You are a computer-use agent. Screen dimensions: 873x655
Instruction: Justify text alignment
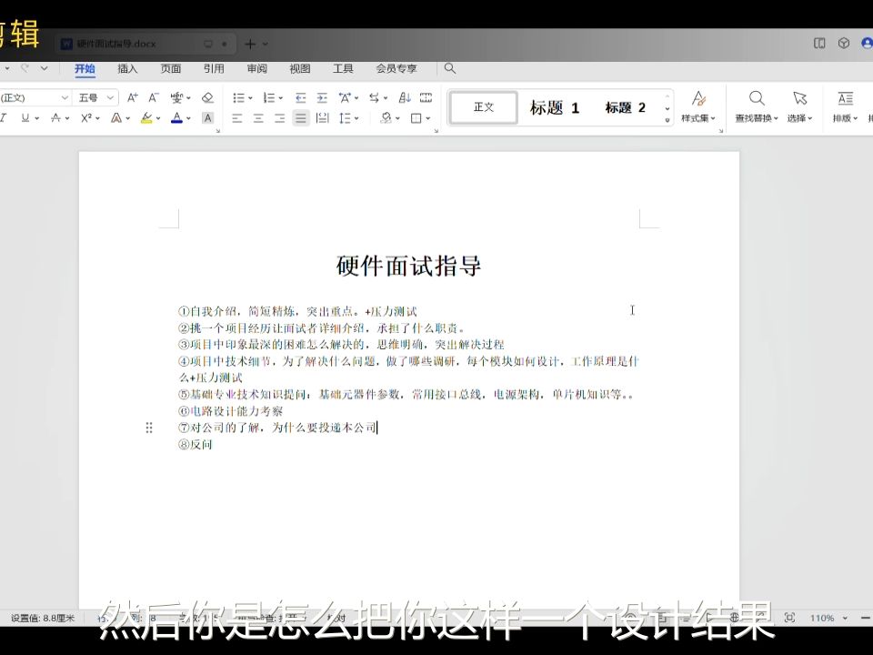[x=301, y=118]
